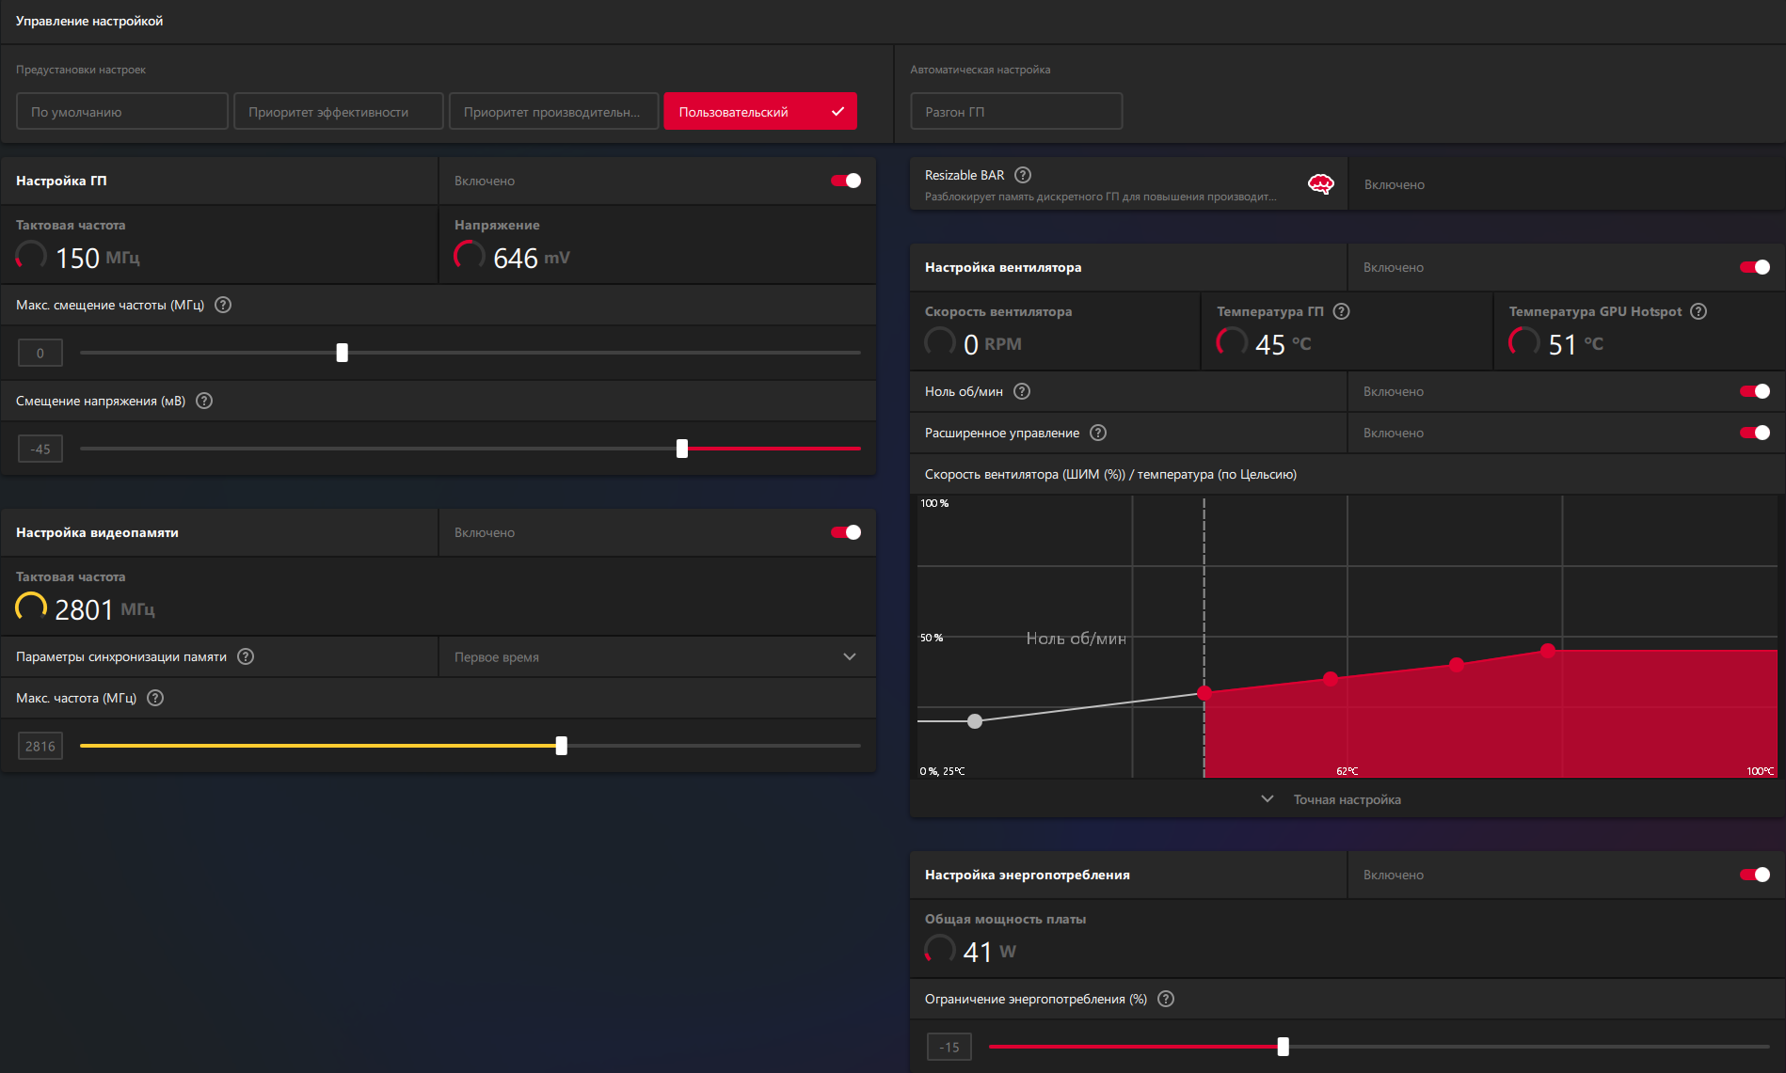
Task: Click help icon next to Температура ГП
Action: pyautogui.click(x=1342, y=311)
